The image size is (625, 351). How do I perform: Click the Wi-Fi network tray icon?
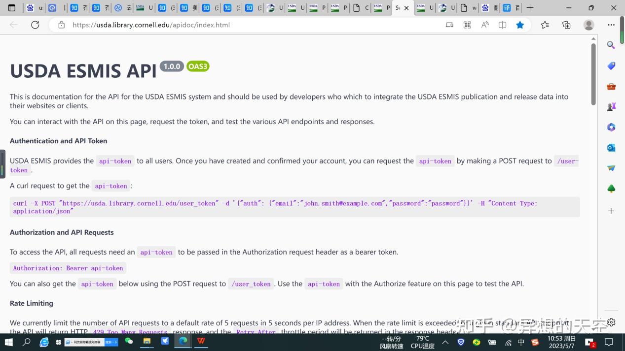[x=508, y=342]
